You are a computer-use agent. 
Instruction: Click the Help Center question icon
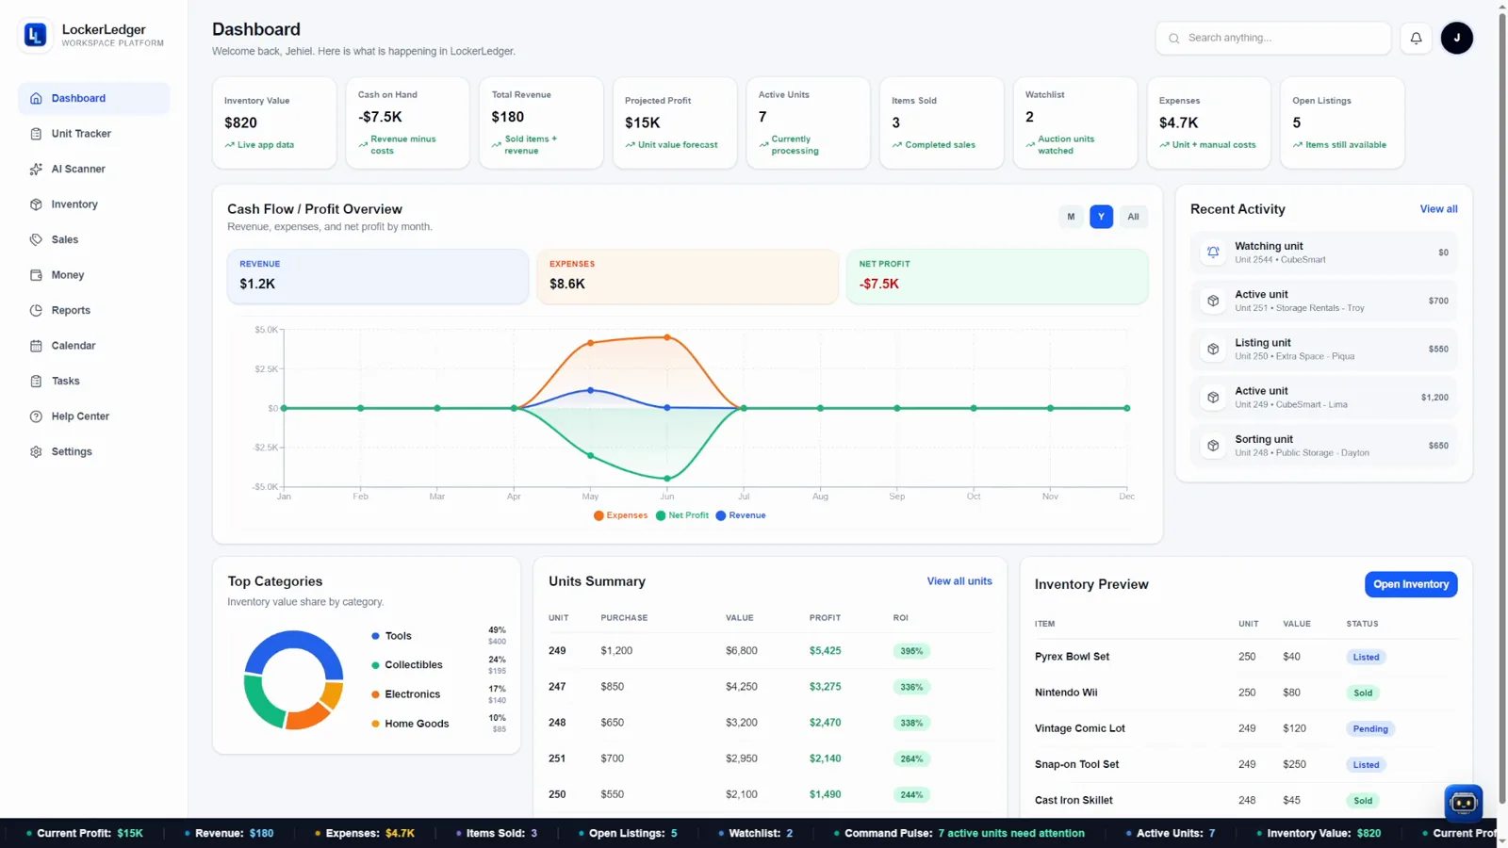(x=36, y=416)
